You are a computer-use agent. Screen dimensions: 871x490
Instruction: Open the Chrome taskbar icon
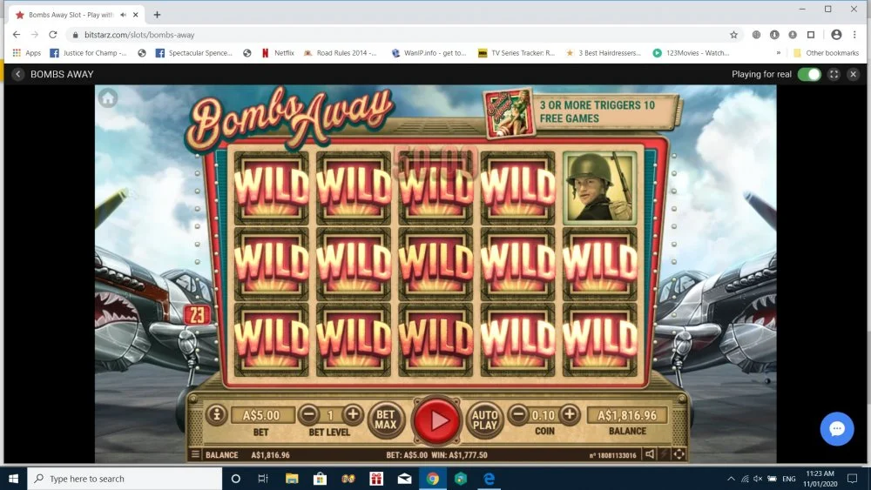pos(433,479)
